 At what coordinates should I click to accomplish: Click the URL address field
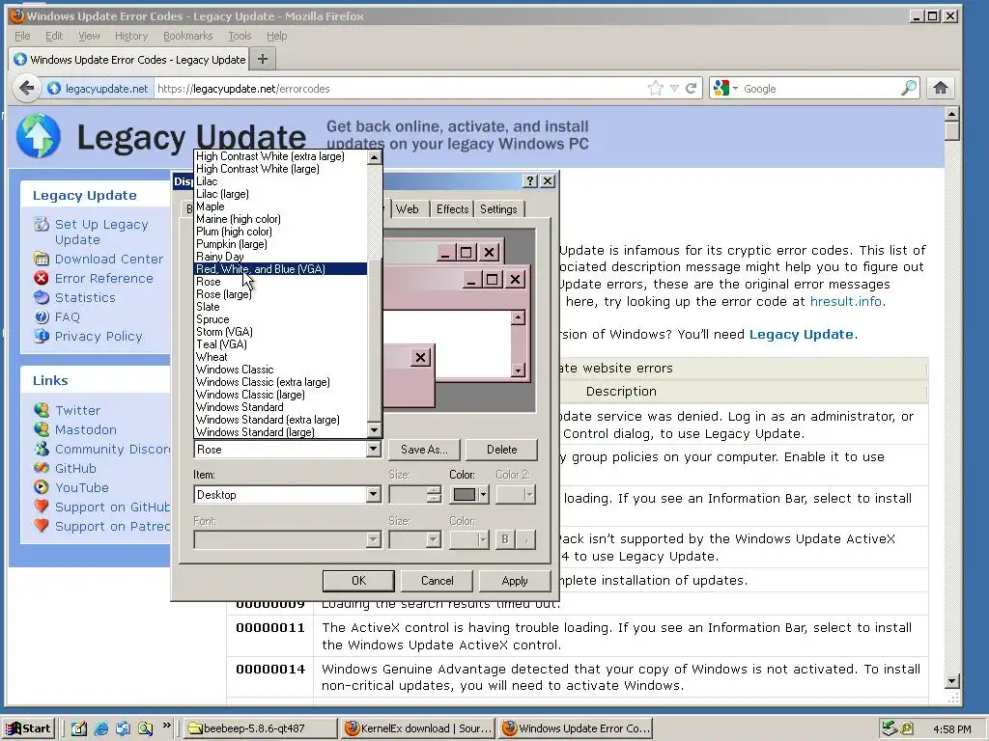click(401, 88)
